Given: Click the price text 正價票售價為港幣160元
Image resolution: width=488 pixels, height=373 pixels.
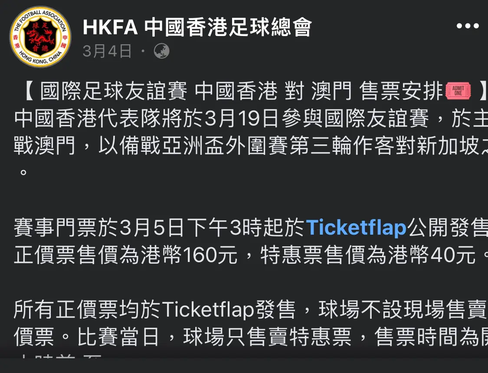Looking at the screenshot, I should click(x=126, y=255).
